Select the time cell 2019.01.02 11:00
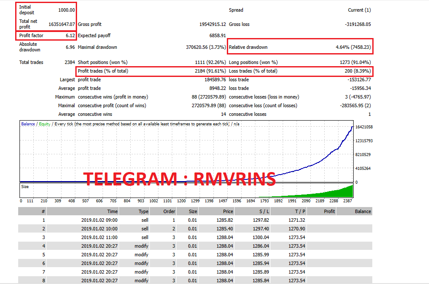This screenshot has width=429, height=284. pos(99,238)
